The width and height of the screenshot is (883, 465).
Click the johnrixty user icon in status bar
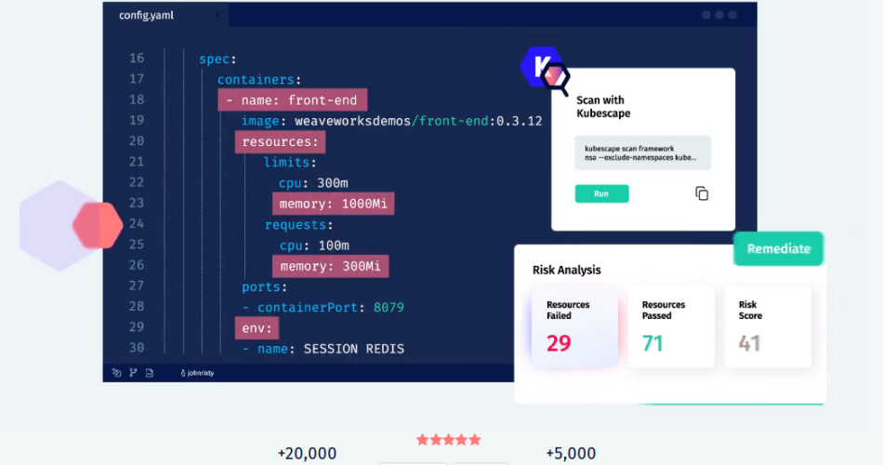pos(183,372)
